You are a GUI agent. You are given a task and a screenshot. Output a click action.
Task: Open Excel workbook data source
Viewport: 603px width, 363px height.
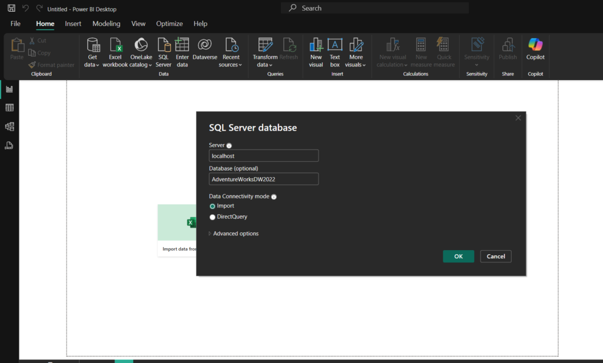click(115, 52)
